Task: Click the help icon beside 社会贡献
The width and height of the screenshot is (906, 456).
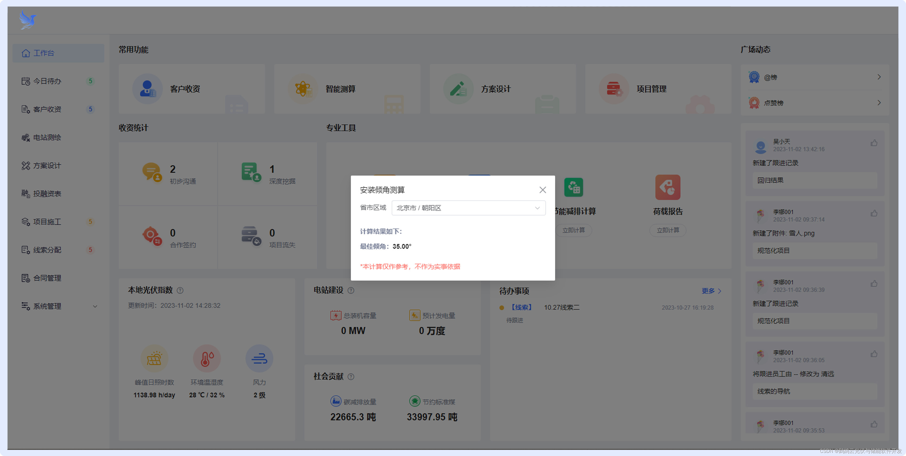Action: pos(351,377)
